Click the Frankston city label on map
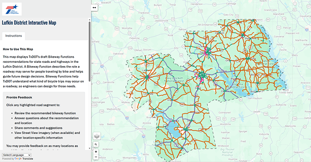Screen dimensions: 311x162 (144, 13)
